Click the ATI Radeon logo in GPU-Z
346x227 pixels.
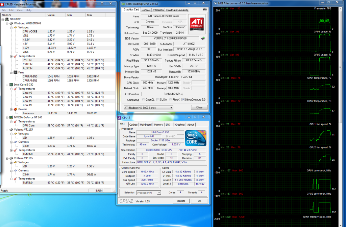197,24
